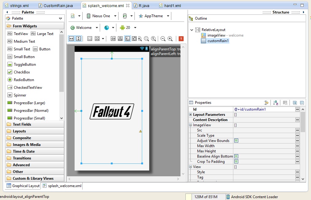Select RadioButton widget in palette
Screen dimensions: 311x200
tap(21, 80)
